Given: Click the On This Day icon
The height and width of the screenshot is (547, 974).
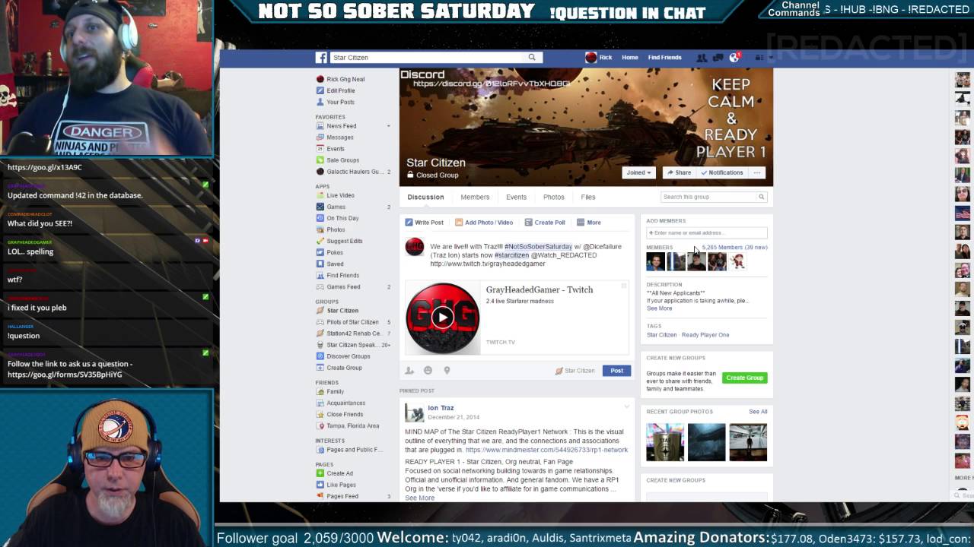Looking at the screenshot, I should pyautogui.click(x=320, y=218).
